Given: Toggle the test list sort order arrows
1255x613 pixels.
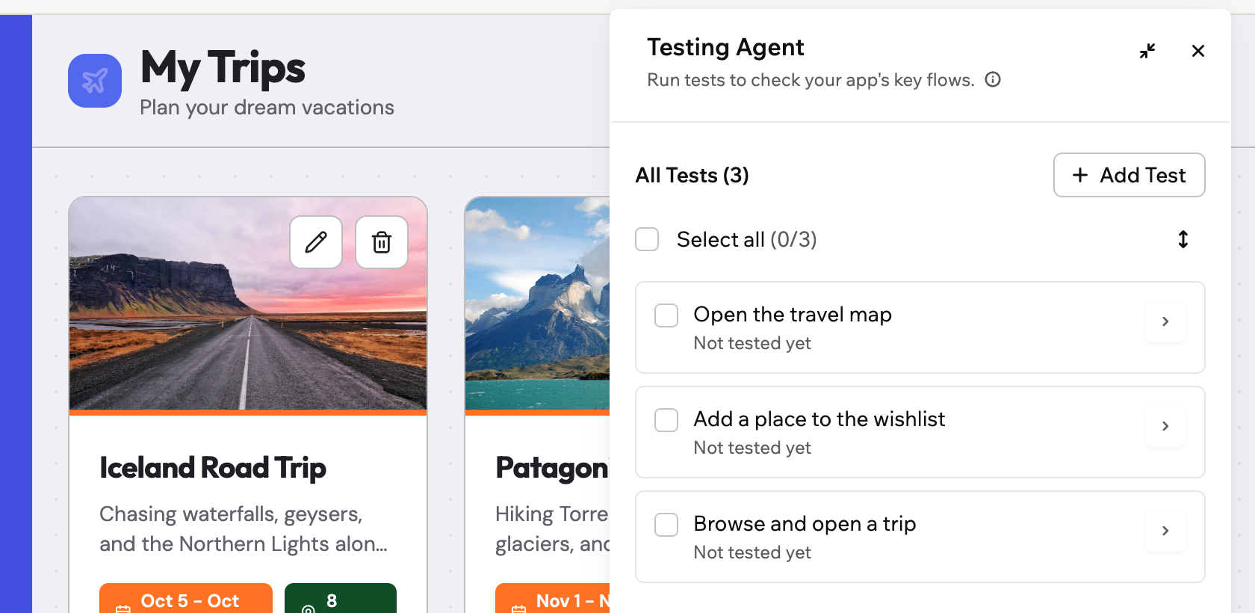Looking at the screenshot, I should 1183,239.
